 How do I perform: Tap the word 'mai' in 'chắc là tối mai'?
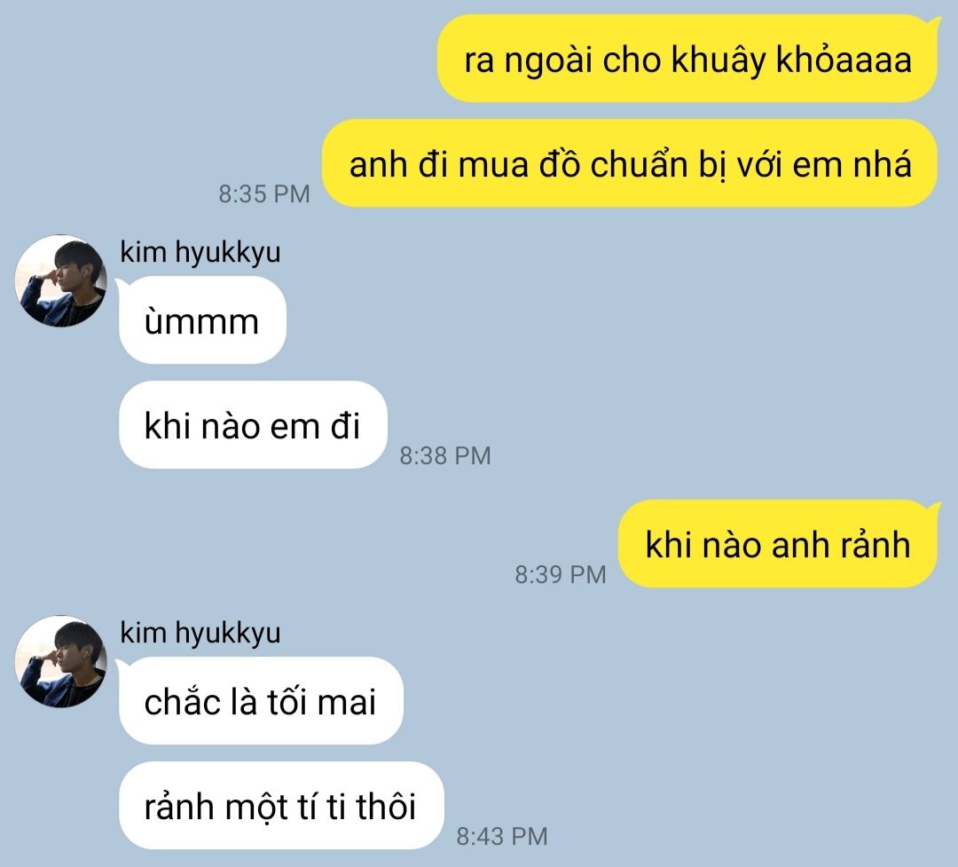tap(346, 702)
